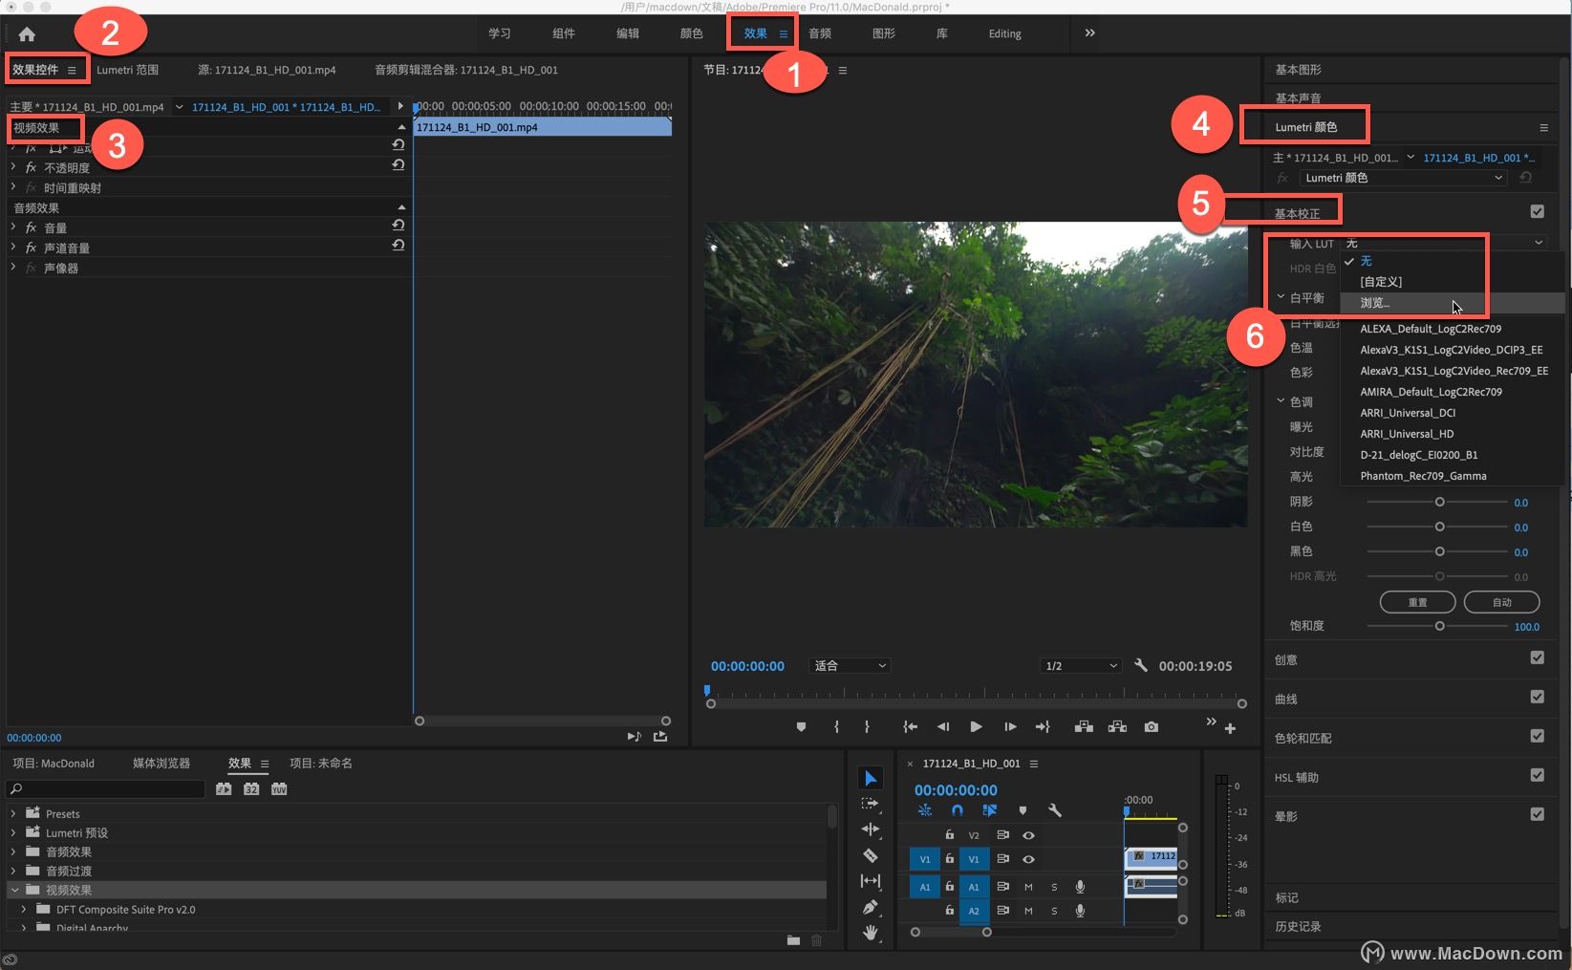
Task: Export audio clip icon in effect controls
Action: click(660, 737)
